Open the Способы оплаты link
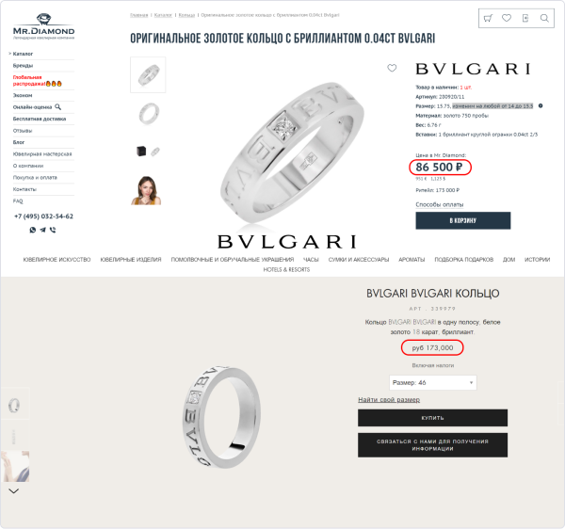Screen dimensions: 565x529 pos(440,204)
